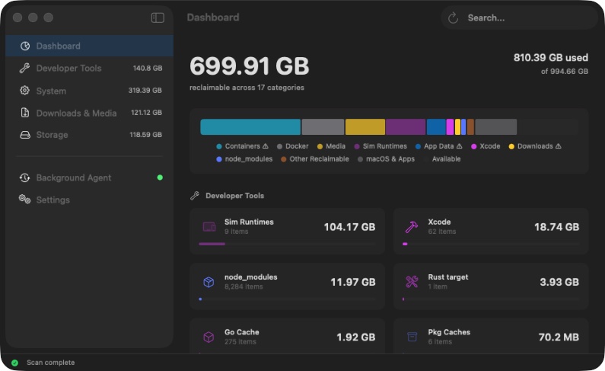Go to Downloads & Media section
The height and width of the screenshot is (371, 605).
[90, 113]
